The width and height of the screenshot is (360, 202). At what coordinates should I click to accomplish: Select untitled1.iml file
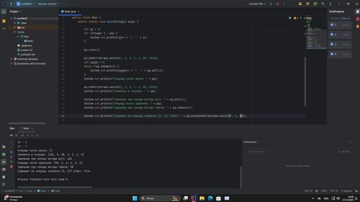[26, 54]
